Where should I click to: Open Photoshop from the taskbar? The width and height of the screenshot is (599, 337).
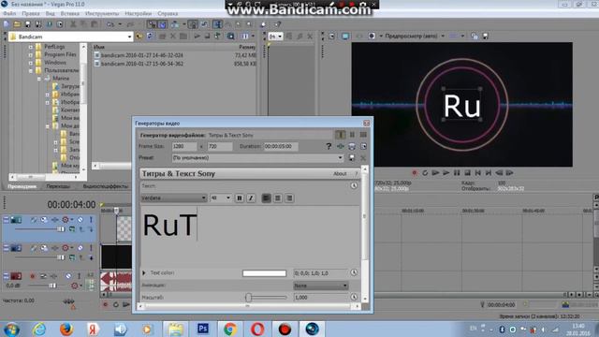point(203,329)
